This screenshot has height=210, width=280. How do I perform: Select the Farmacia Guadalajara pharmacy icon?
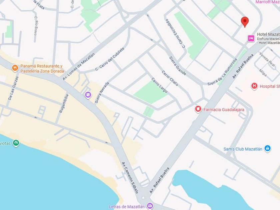(198, 109)
